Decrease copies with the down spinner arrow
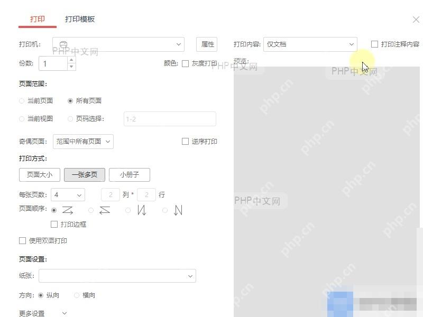 pyautogui.click(x=71, y=67)
